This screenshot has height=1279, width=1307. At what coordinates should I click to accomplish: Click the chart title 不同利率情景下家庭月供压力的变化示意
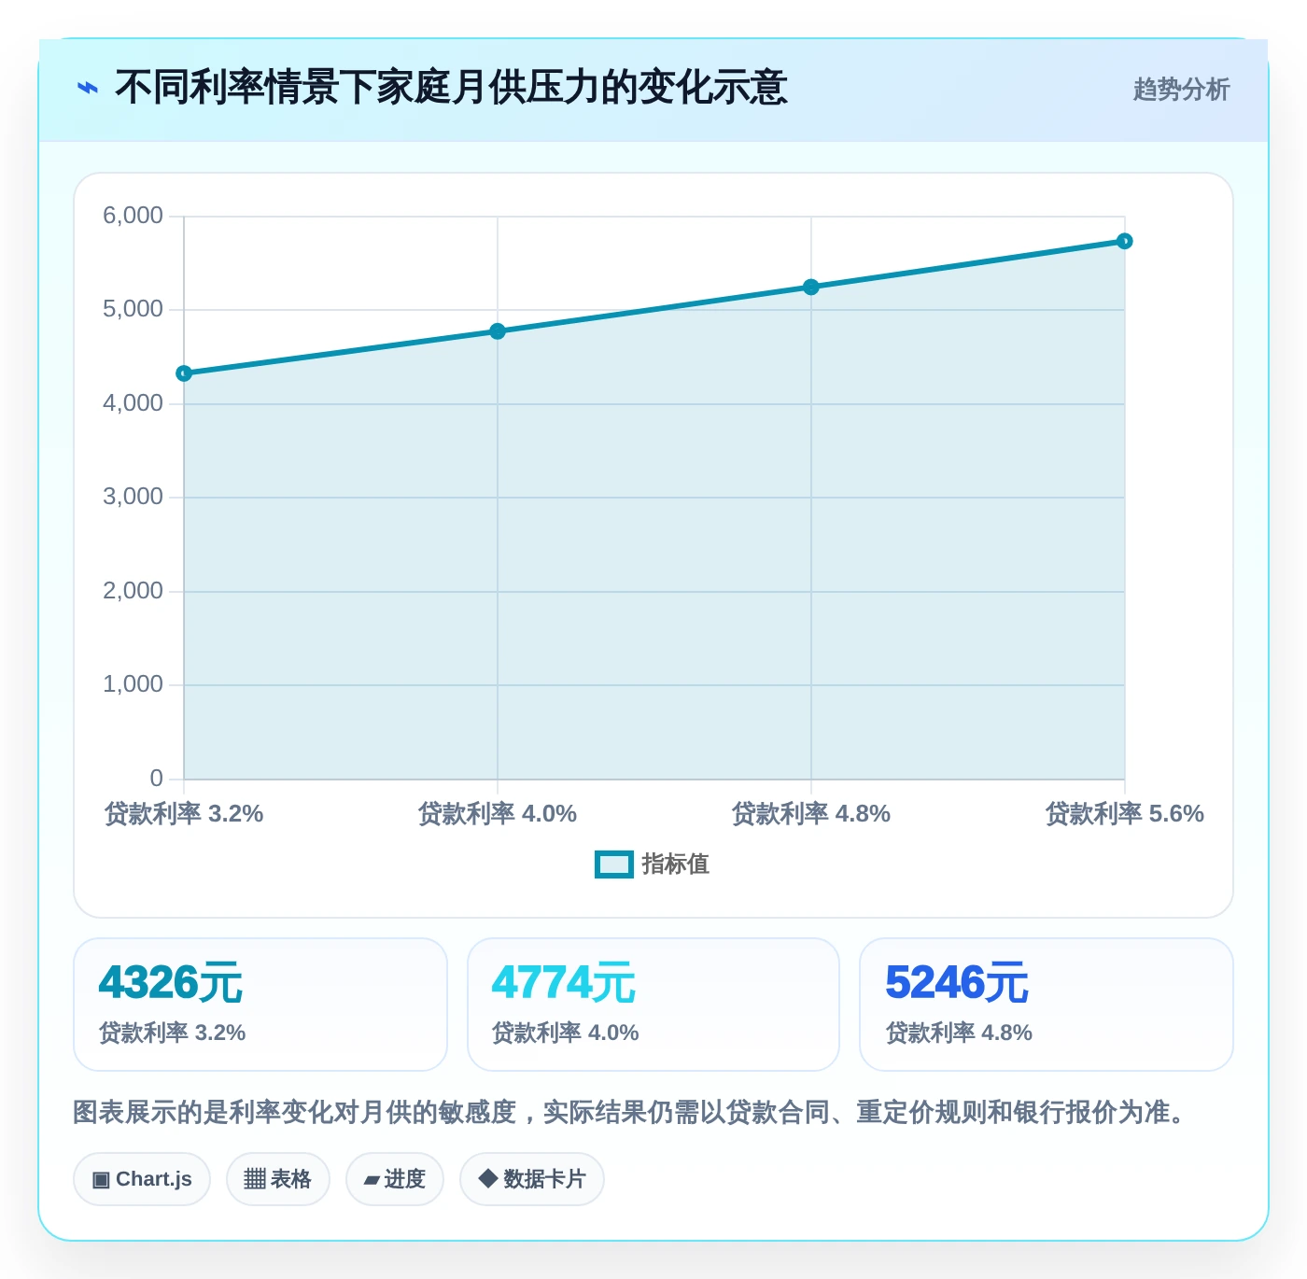451,88
